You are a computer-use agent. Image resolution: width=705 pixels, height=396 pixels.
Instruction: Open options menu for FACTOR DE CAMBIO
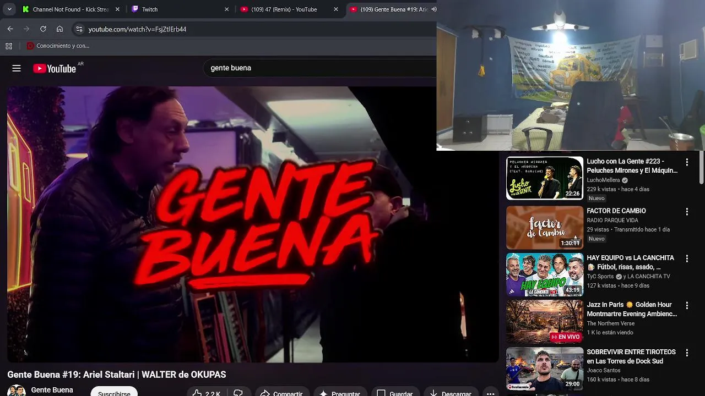[687, 212]
